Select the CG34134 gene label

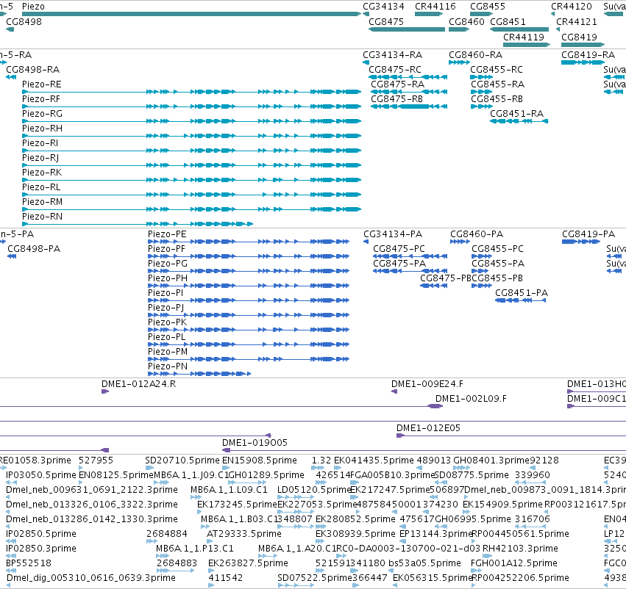click(383, 7)
